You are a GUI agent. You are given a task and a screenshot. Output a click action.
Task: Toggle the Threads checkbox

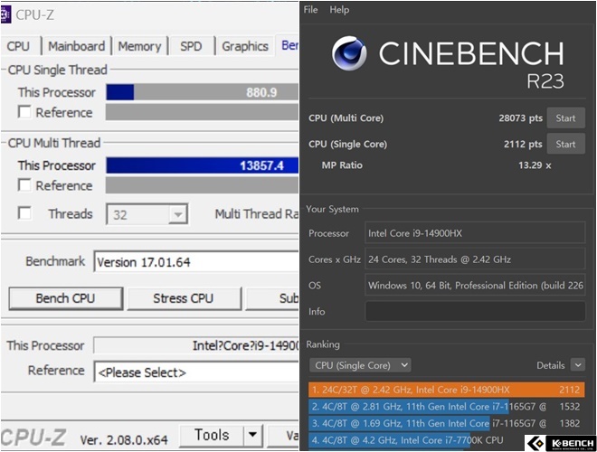24,213
